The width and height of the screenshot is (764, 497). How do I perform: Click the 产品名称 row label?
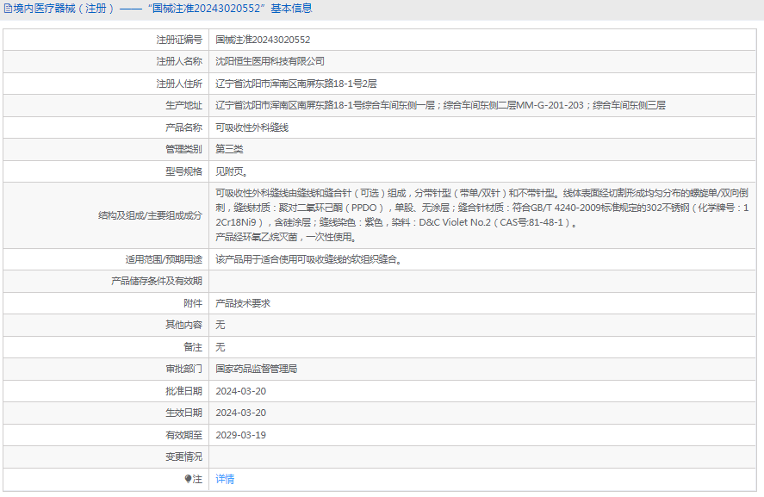pyautogui.click(x=183, y=127)
